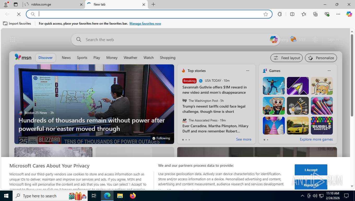Open the Copilot sidebar icon

coord(349,14)
